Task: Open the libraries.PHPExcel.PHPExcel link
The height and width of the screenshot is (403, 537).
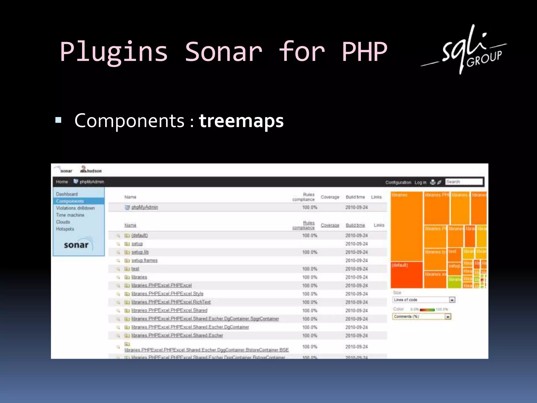Action: [x=162, y=285]
